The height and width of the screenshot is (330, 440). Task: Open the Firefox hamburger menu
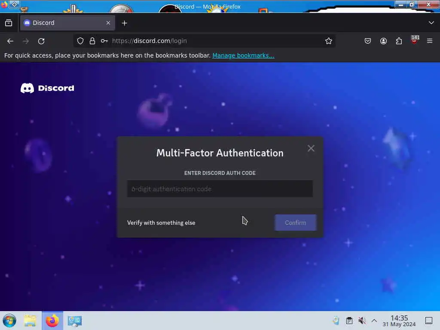[x=430, y=41]
